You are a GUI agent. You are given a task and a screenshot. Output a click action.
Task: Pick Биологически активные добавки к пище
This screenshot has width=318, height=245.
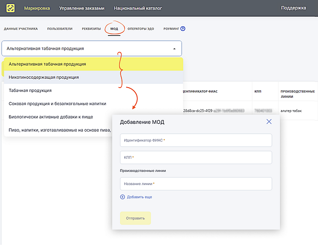(51, 117)
